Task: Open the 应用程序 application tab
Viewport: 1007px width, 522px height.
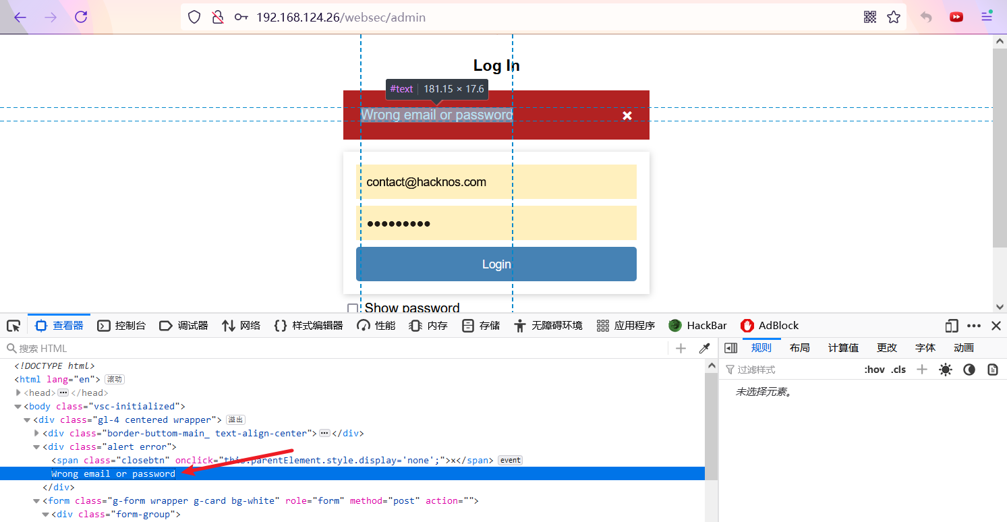Action: tap(625, 326)
